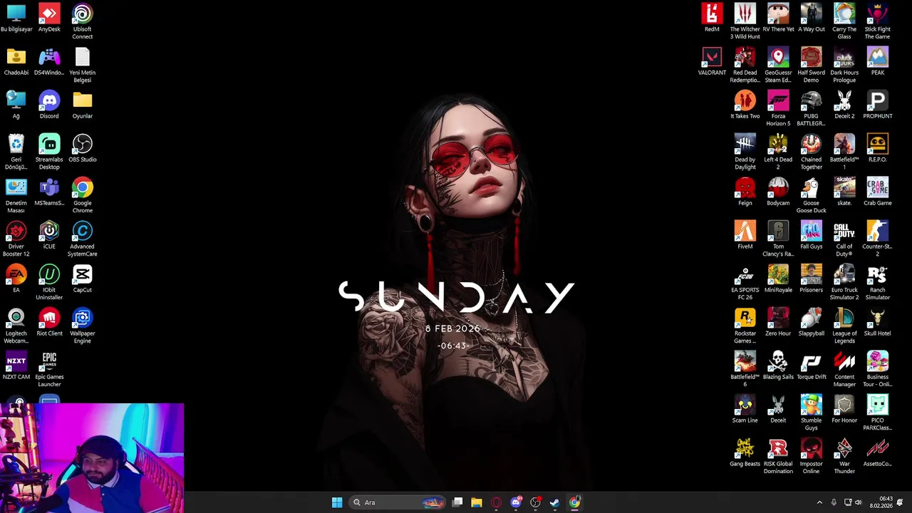Viewport: 912px width, 513px height.
Task: Select the EA app desktop icon
Action: [16, 279]
